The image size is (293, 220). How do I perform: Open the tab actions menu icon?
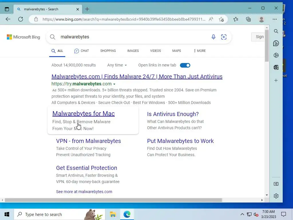coord(7,9)
